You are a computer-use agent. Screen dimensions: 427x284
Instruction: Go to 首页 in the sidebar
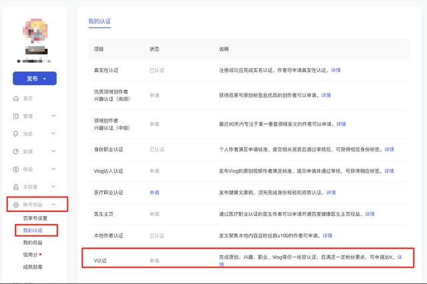(x=28, y=99)
